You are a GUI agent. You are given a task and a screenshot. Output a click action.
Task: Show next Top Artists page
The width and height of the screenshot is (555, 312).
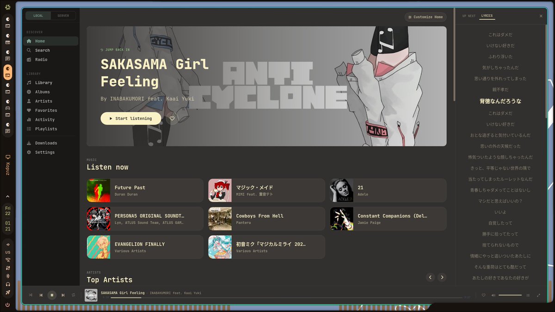point(442,277)
